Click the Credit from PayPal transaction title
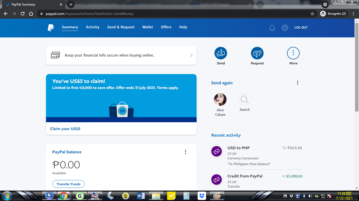 point(245,176)
